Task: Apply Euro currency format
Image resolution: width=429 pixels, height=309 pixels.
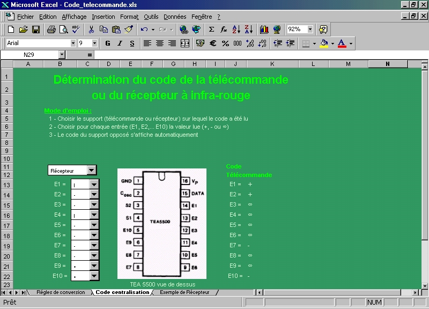Action: coord(213,43)
